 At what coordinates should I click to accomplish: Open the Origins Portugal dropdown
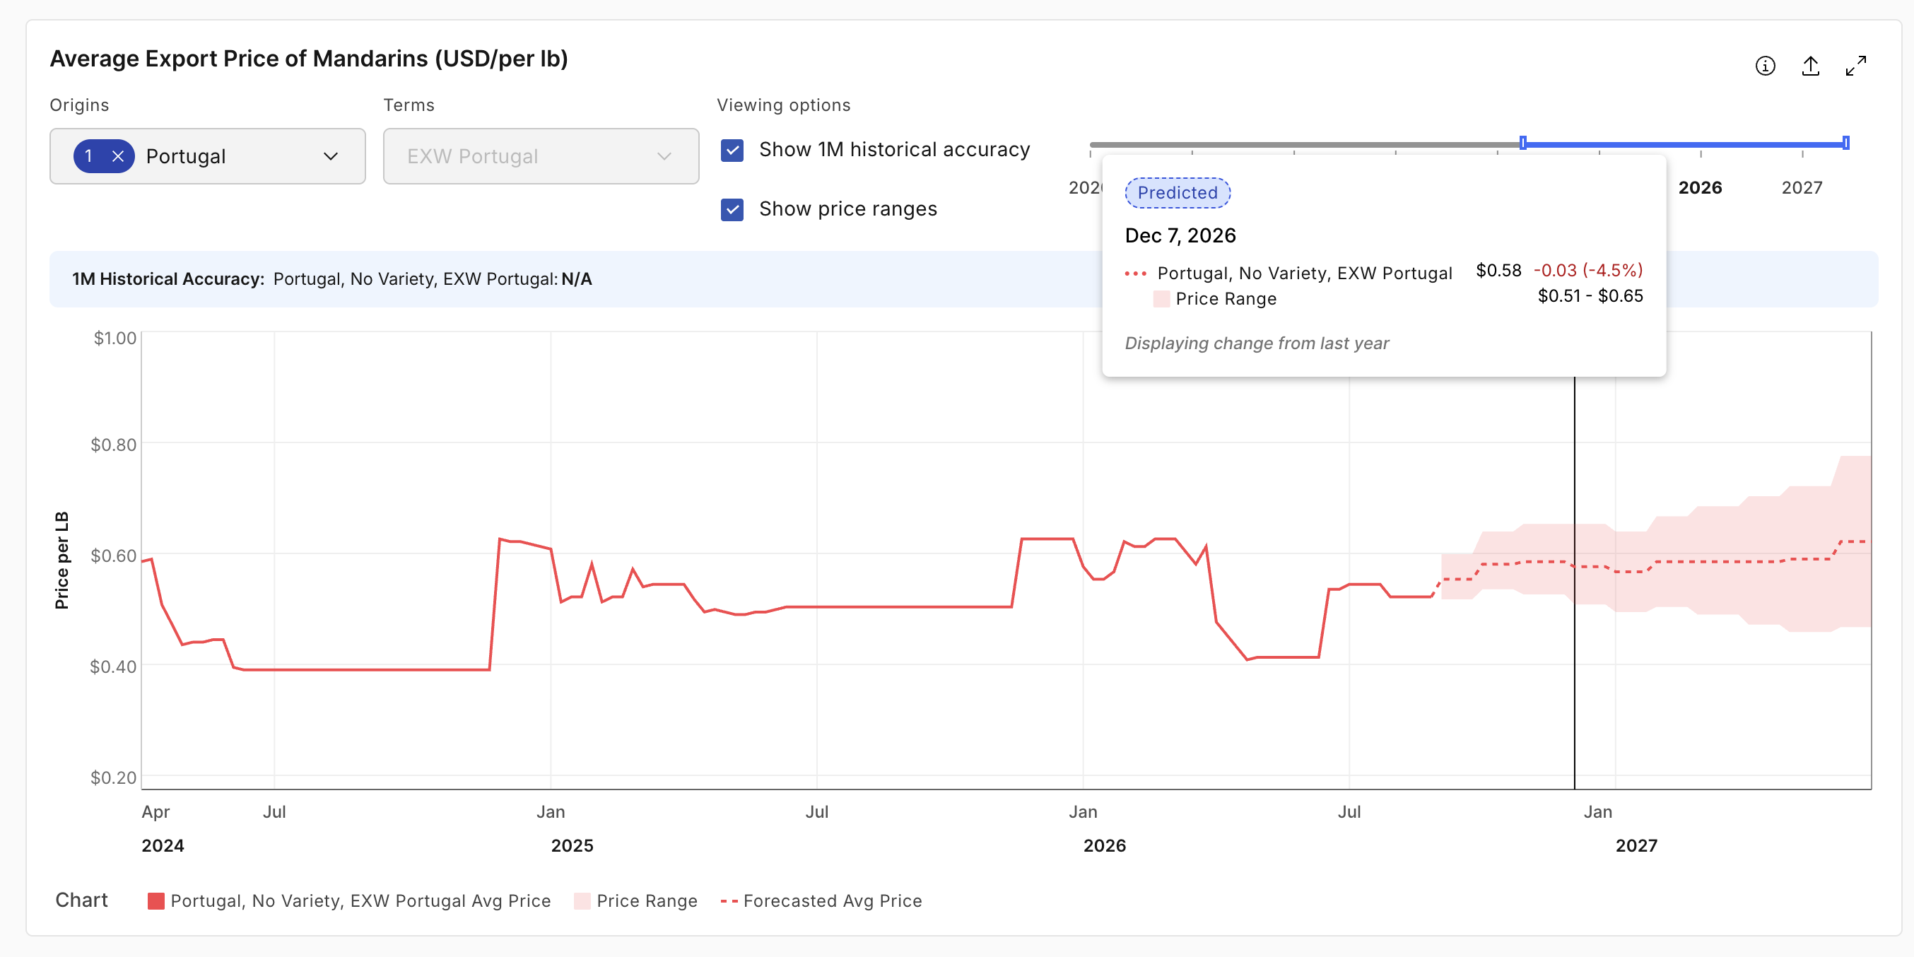(207, 156)
